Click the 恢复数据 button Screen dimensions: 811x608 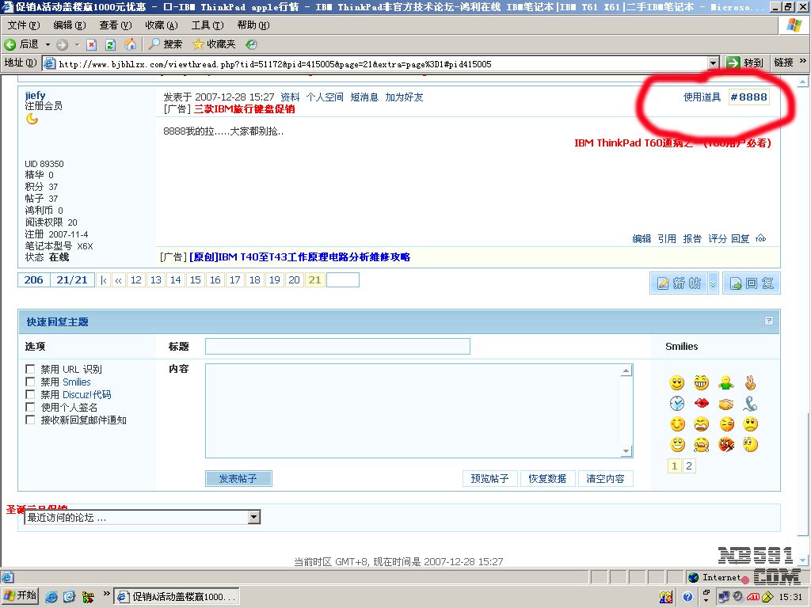547,478
